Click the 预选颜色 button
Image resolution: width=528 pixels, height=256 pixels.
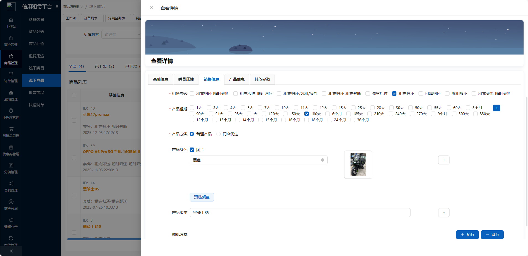(x=202, y=197)
